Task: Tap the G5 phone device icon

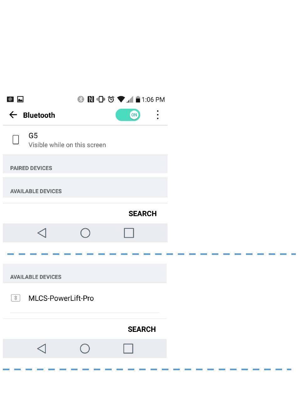Action: point(16,140)
